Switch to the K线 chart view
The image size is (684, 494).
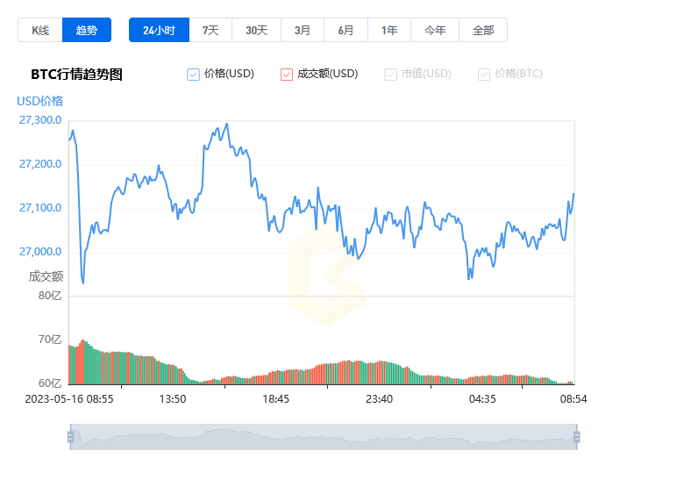tap(40, 30)
